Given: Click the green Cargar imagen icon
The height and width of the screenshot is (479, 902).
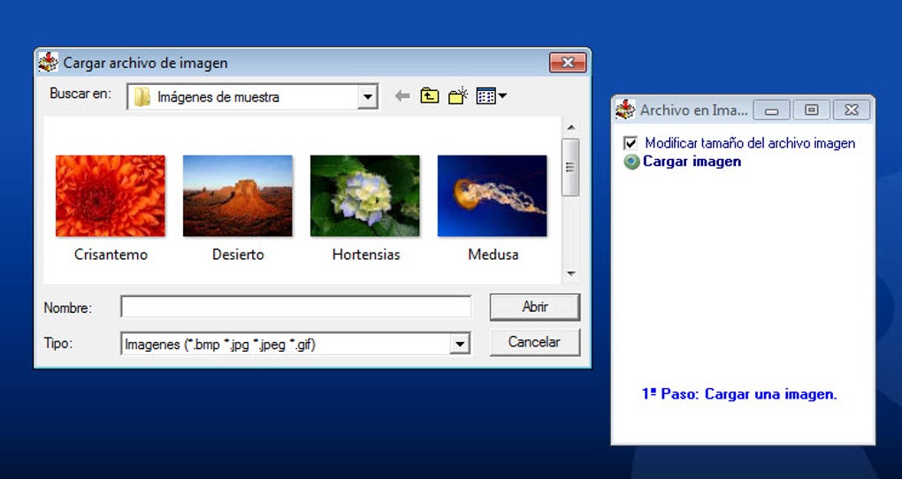Looking at the screenshot, I should (x=631, y=162).
